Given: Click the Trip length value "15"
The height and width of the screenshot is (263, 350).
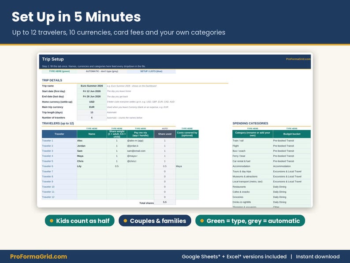Looking at the screenshot, I should [x=92, y=113].
